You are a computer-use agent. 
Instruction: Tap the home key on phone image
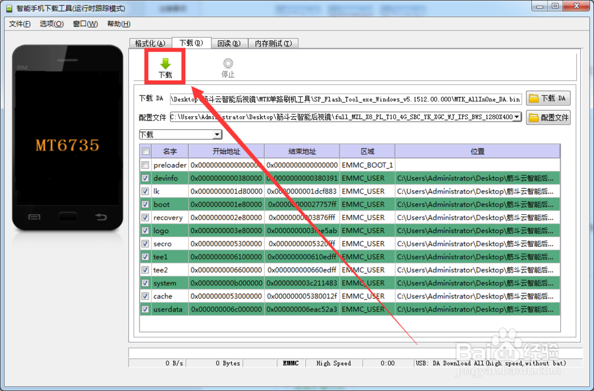68,217
